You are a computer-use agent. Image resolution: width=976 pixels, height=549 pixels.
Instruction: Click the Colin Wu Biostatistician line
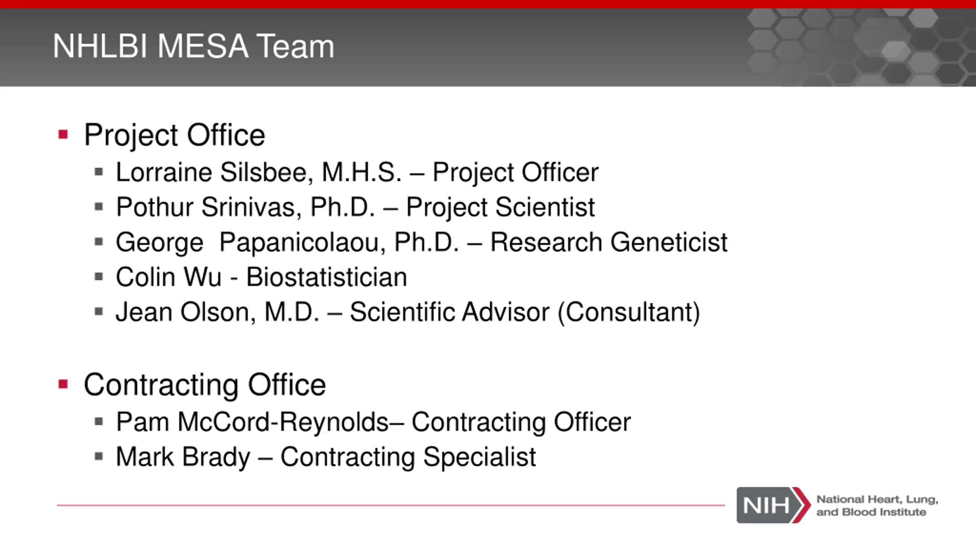[x=262, y=277]
